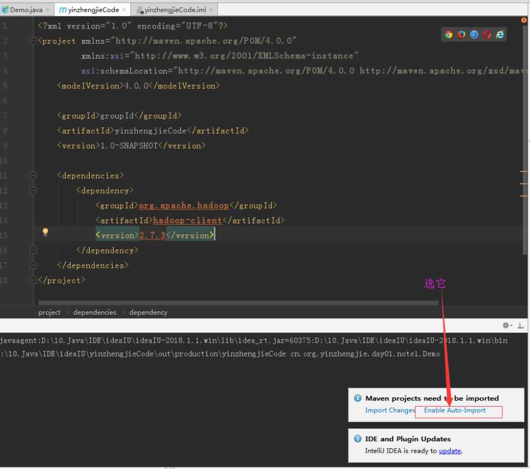
Task: Click the yellow intention lightbulb on line 15
Action: click(45, 232)
